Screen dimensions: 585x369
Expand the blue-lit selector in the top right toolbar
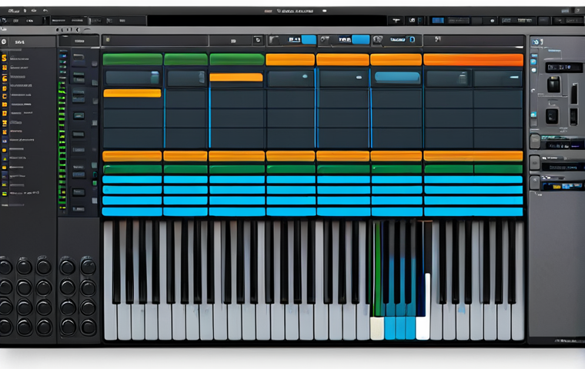click(x=438, y=21)
